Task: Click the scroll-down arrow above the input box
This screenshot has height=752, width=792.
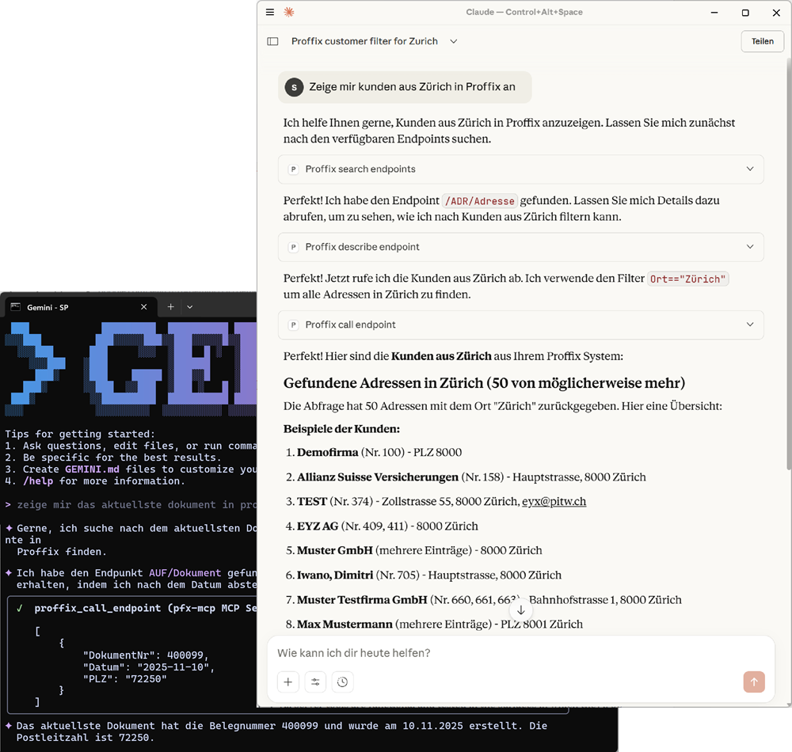Action: [x=521, y=610]
